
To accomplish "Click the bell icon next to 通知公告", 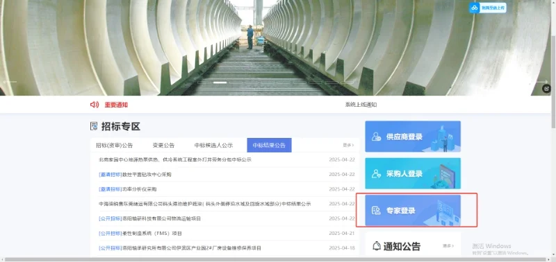I will point(377,246).
